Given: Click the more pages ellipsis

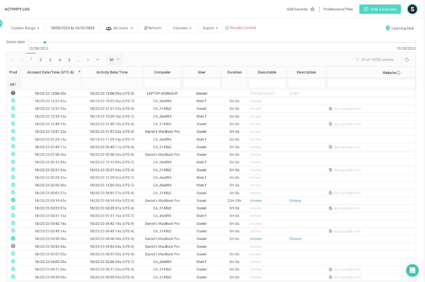Looking at the screenshot, I should 79,60.
